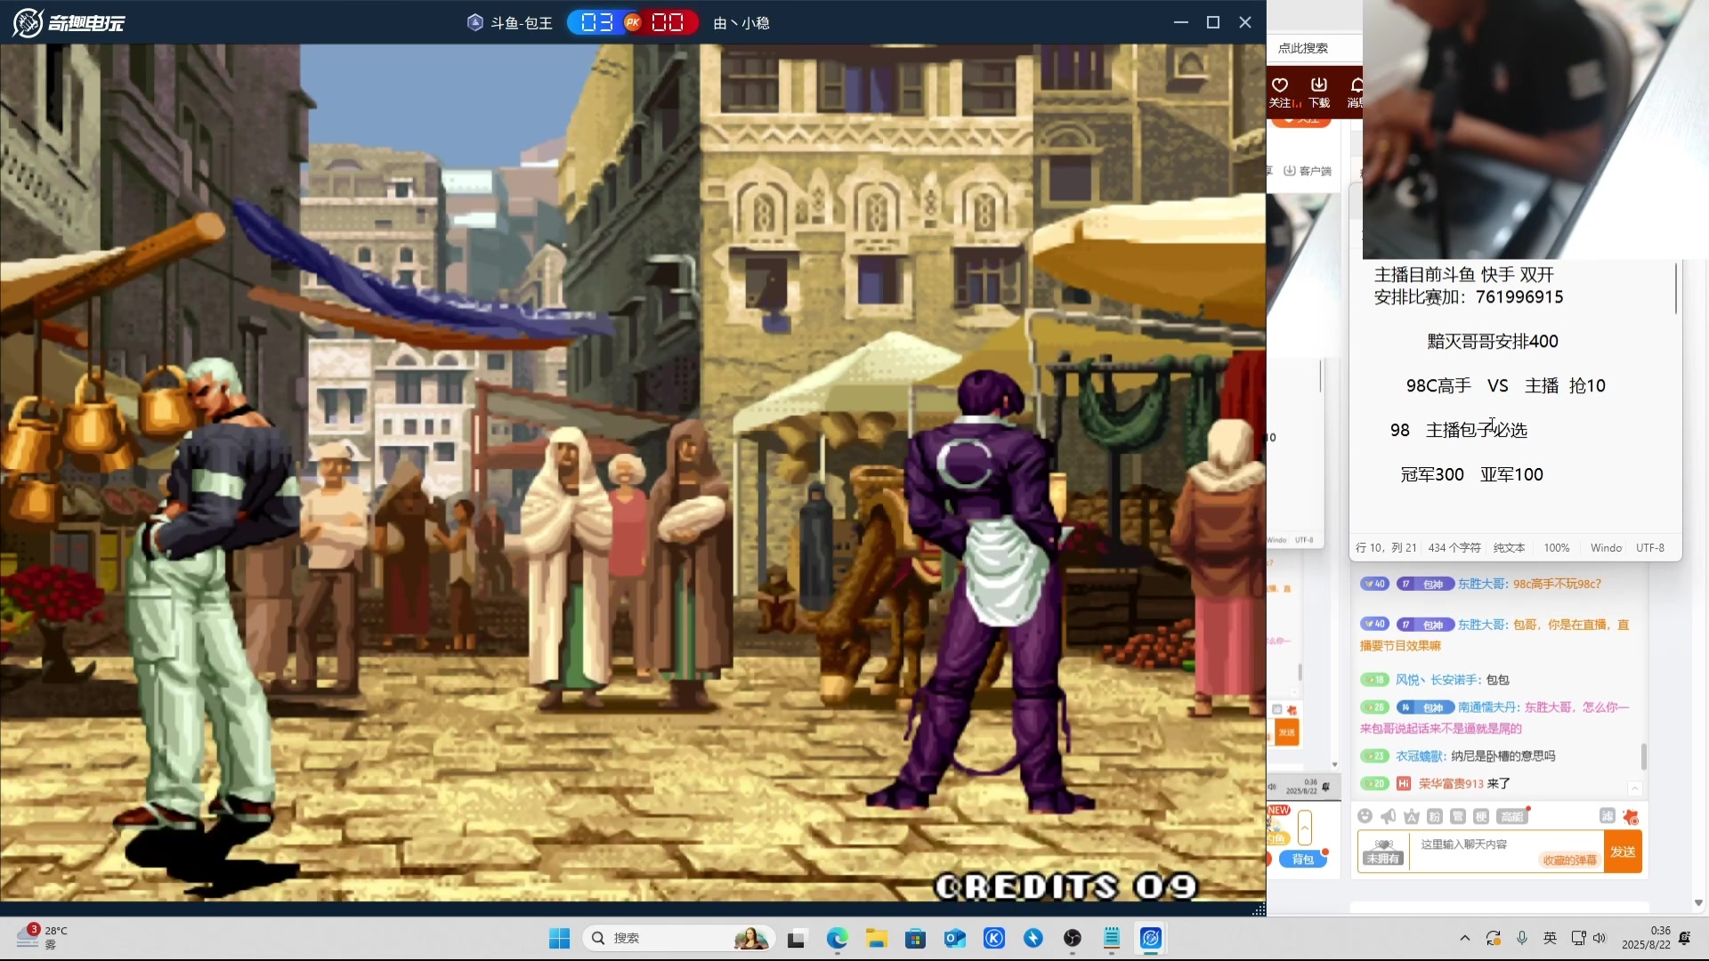Image resolution: width=1709 pixels, height=961 pixels.
Task: Click Notepad text line 赔灭哥哥安排400
Action: point(1493,342)
